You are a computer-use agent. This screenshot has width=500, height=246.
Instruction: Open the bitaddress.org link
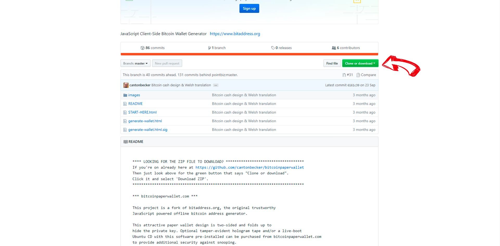(235, 34)
